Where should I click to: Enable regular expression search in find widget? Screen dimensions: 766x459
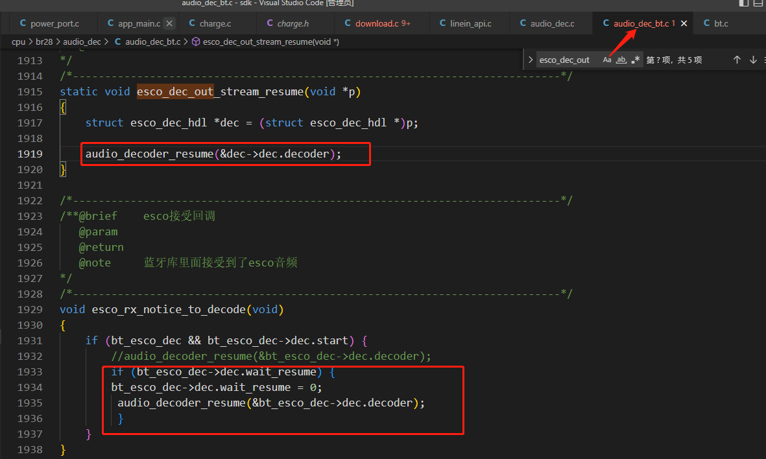pyautogui.click(x=635, y=60)
